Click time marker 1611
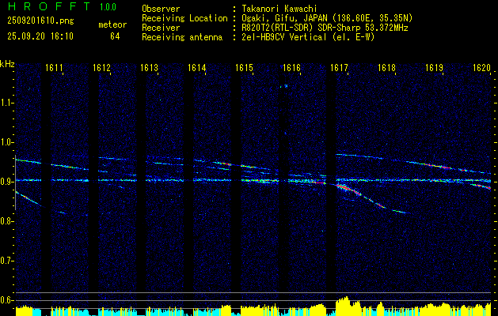498x316 pixels. click(x=54, y=67)
